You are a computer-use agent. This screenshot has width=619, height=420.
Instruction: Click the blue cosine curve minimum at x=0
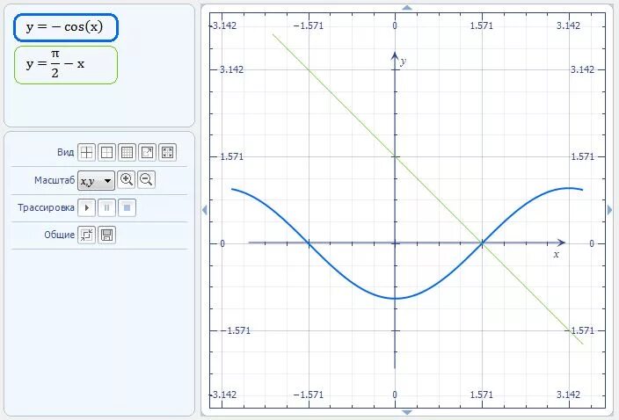(395, 298)
